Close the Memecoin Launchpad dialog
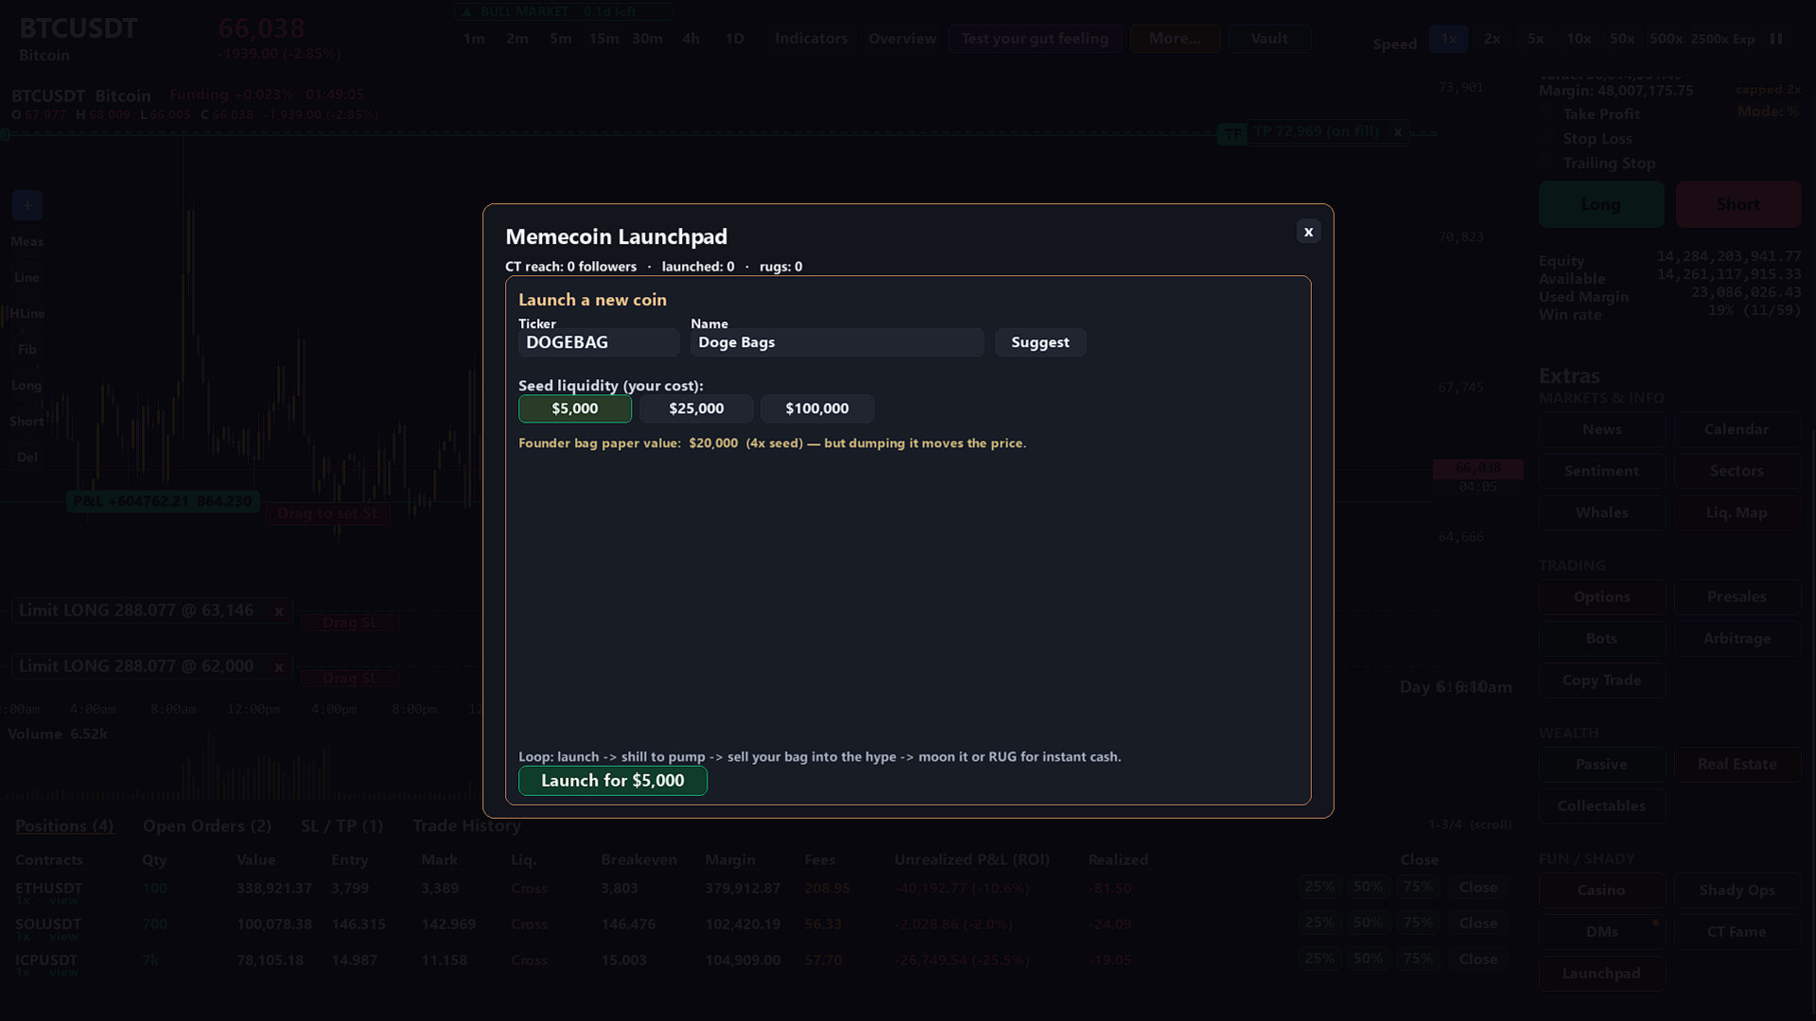This screenshot has width=1816, height=1021. pos(1308,232)
